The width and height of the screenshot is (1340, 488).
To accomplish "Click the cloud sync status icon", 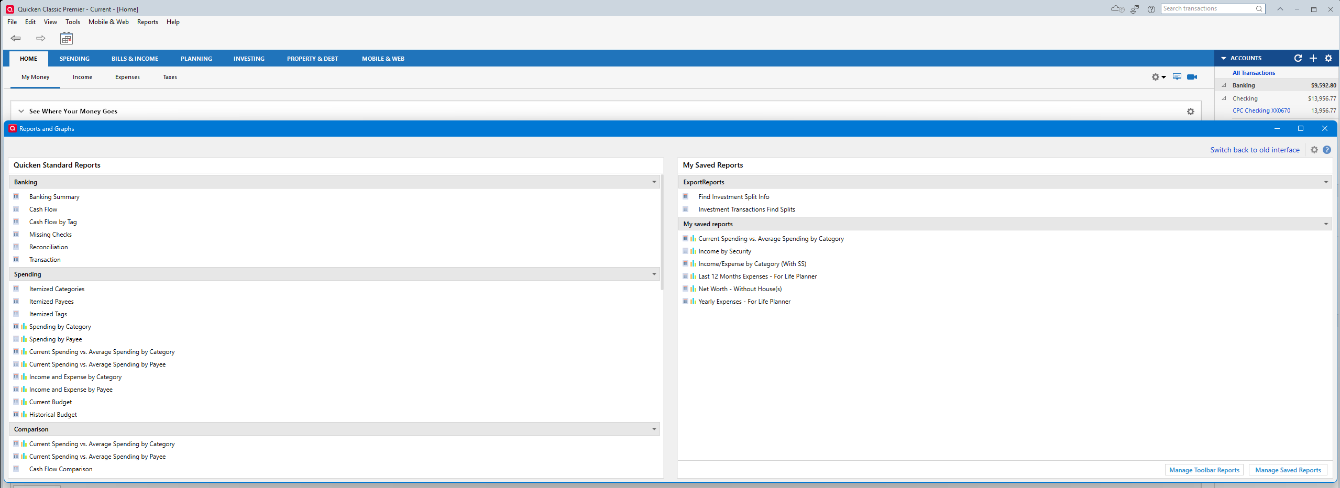I will coord(1117,9).
